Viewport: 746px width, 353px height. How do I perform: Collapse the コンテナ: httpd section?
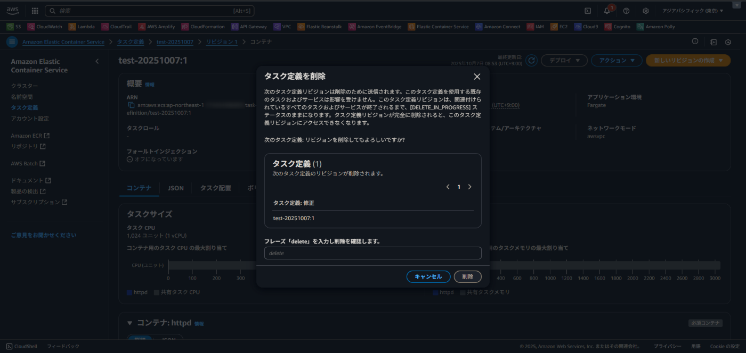point(129,323)
